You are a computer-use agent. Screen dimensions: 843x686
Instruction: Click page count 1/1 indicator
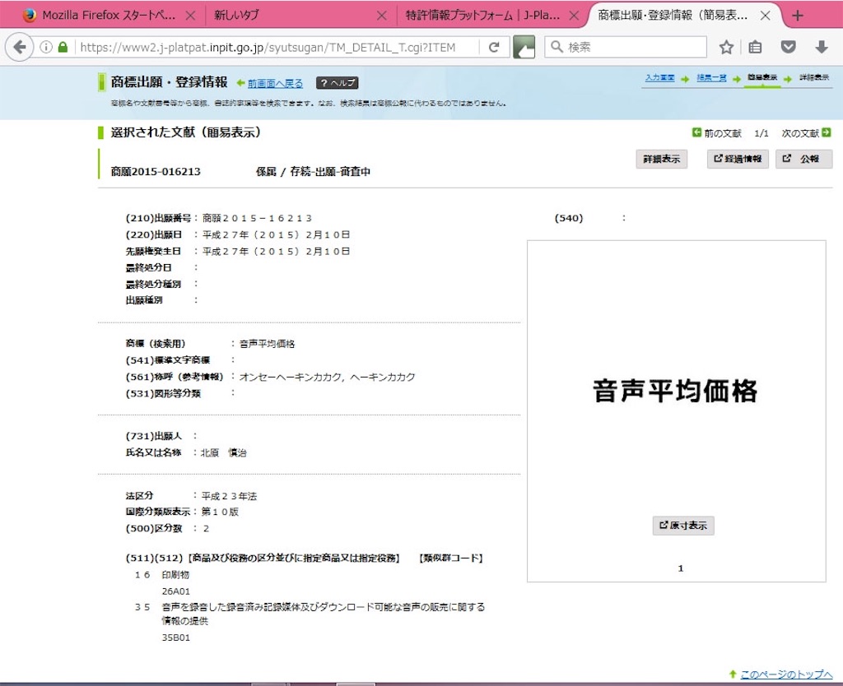point(761,133)
